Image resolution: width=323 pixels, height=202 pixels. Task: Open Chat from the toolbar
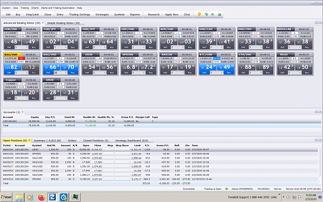[187, 14]
